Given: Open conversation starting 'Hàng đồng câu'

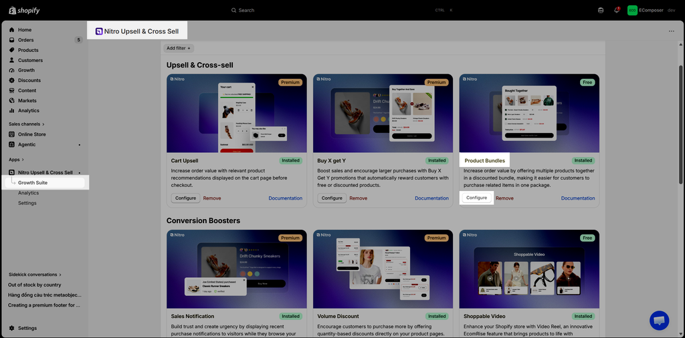Looking at the screenshot, I should 45,295.
